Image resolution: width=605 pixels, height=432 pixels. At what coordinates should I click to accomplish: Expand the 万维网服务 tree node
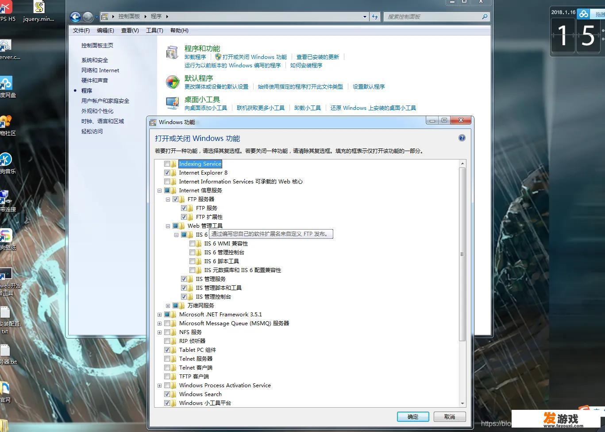pyautogui.click(x=168, y=306)
